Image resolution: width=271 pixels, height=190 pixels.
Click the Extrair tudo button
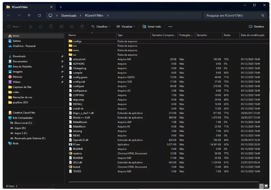152,27
